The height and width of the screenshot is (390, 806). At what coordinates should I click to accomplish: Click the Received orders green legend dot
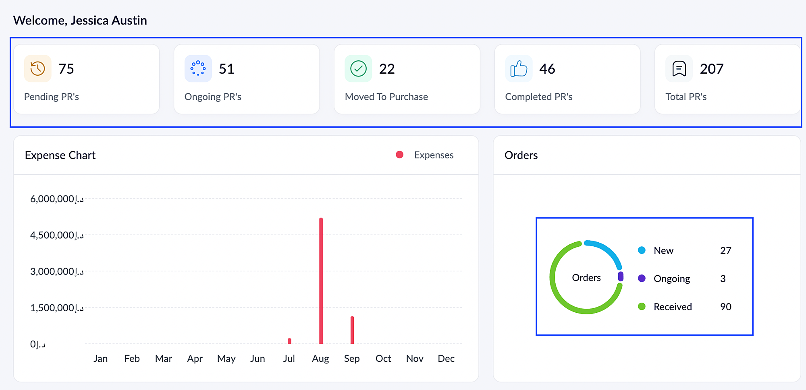642,307
